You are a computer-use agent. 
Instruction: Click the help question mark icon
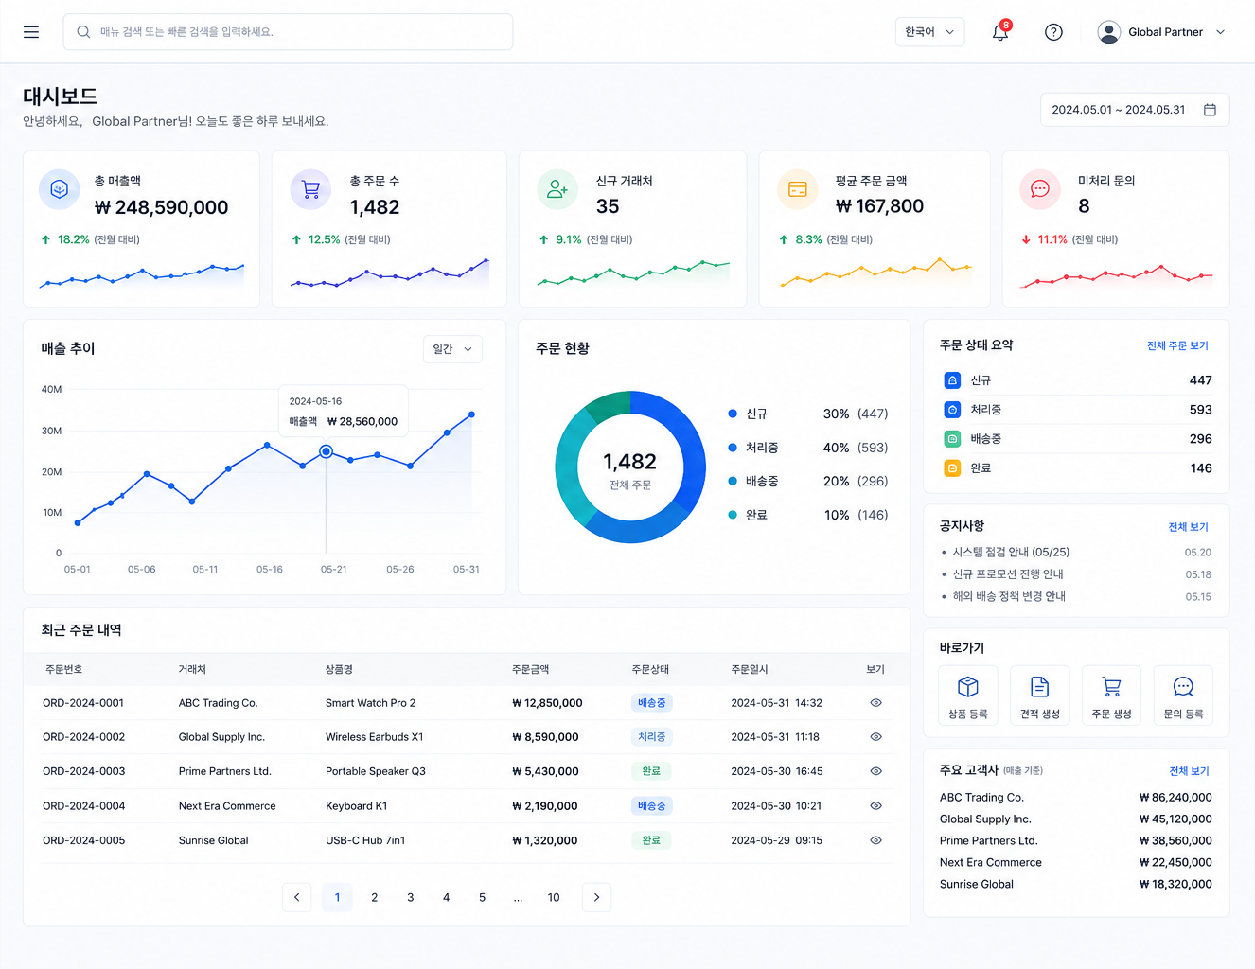point(1053,32)
